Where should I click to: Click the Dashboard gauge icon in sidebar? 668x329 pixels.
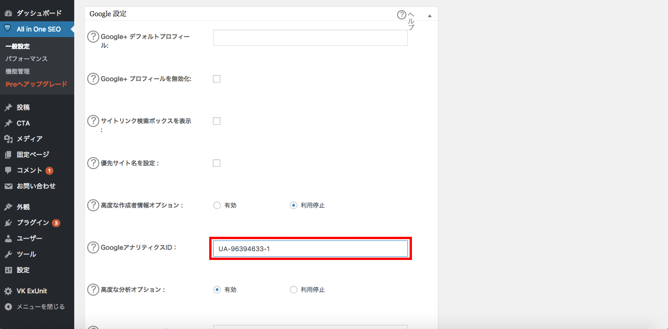pos(8,13)
